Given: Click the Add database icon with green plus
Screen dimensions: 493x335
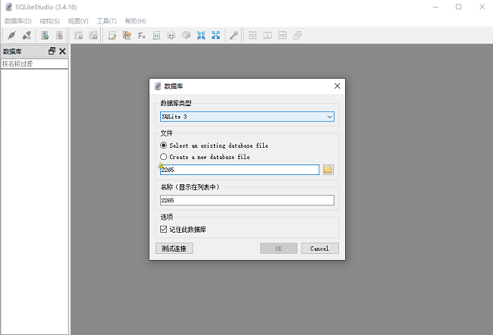Looking at the screenshot, I should point(45,35).
